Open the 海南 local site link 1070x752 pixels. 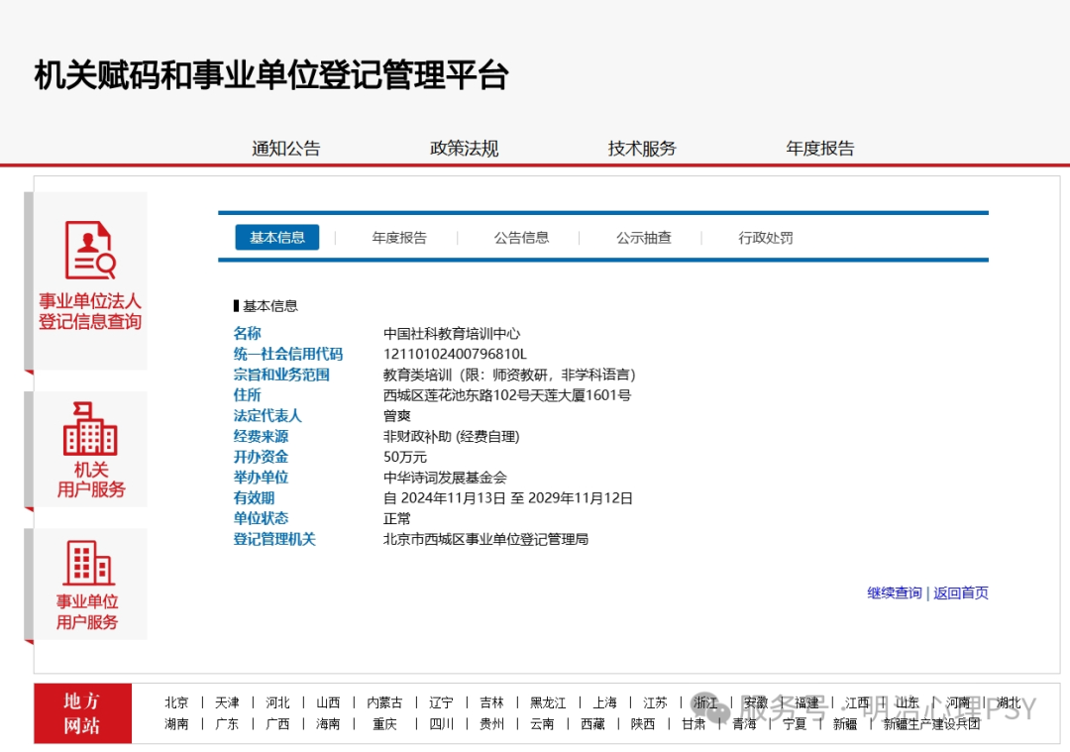(x=328, y=723)
